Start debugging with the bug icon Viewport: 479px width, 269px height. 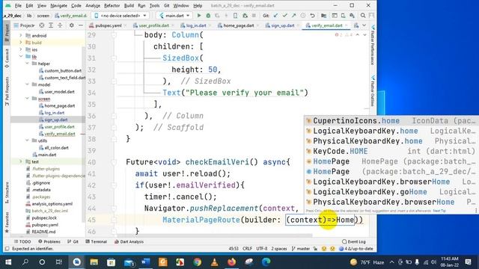point(208,15)
